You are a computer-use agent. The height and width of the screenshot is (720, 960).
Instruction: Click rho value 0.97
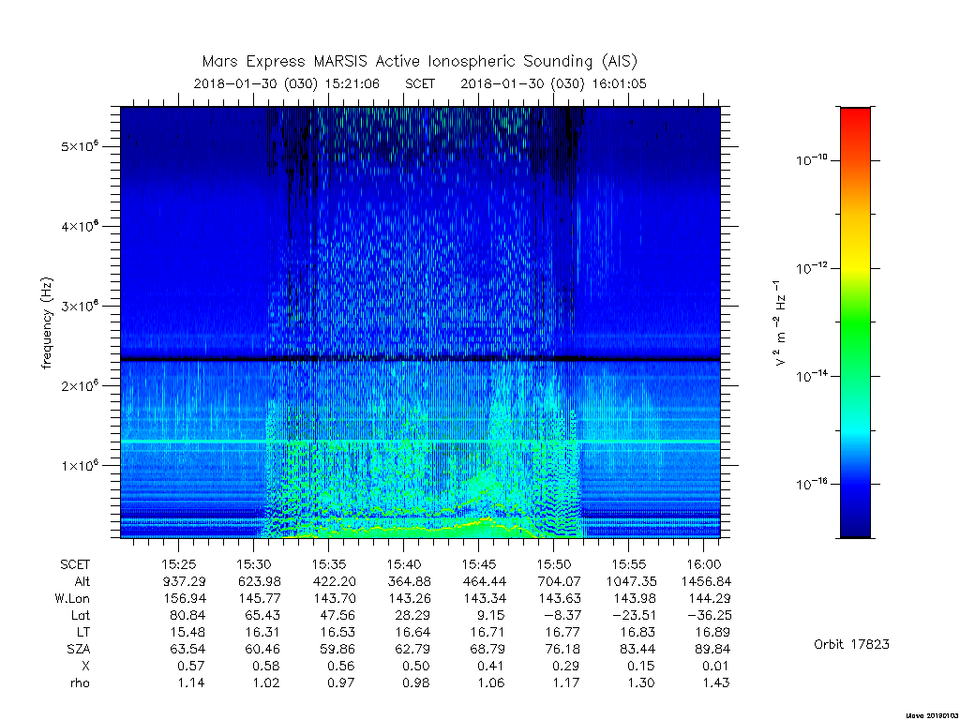tap(341, 682)
